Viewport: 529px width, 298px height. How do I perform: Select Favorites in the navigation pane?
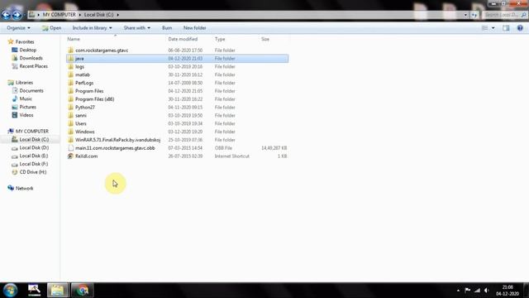coord(25,42)
